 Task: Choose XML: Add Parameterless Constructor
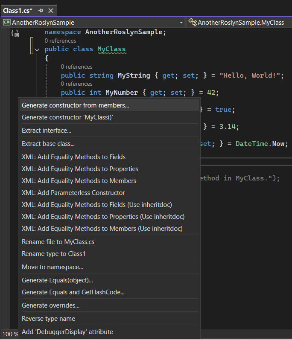[109, 193]
